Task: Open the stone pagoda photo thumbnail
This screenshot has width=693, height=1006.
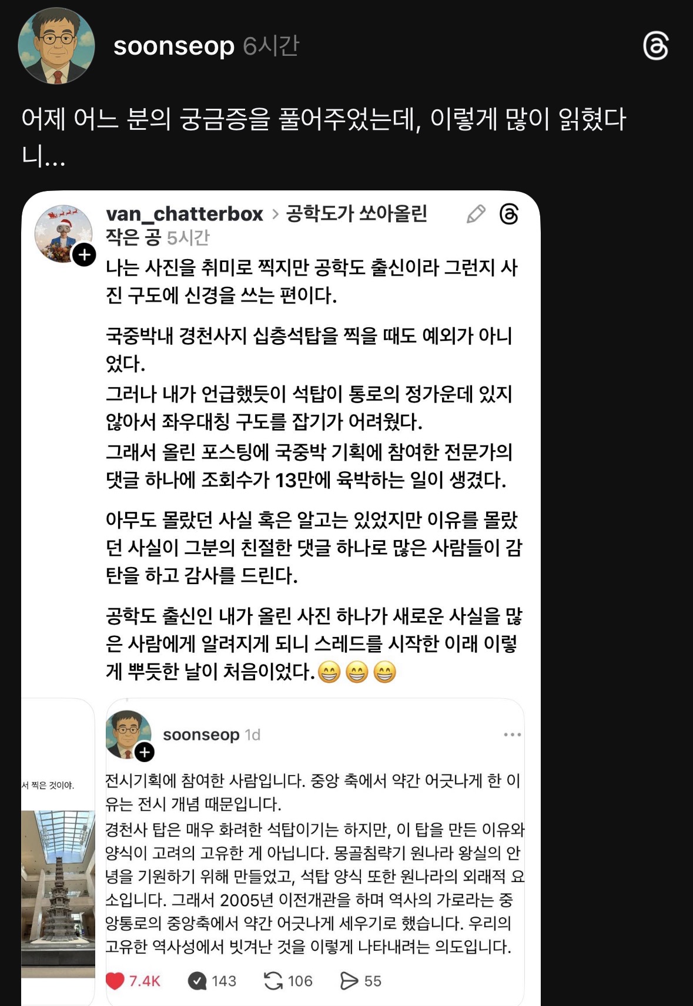Action: click(58, 894)
